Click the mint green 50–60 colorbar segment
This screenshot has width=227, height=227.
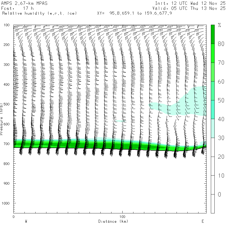coord(213,91)
